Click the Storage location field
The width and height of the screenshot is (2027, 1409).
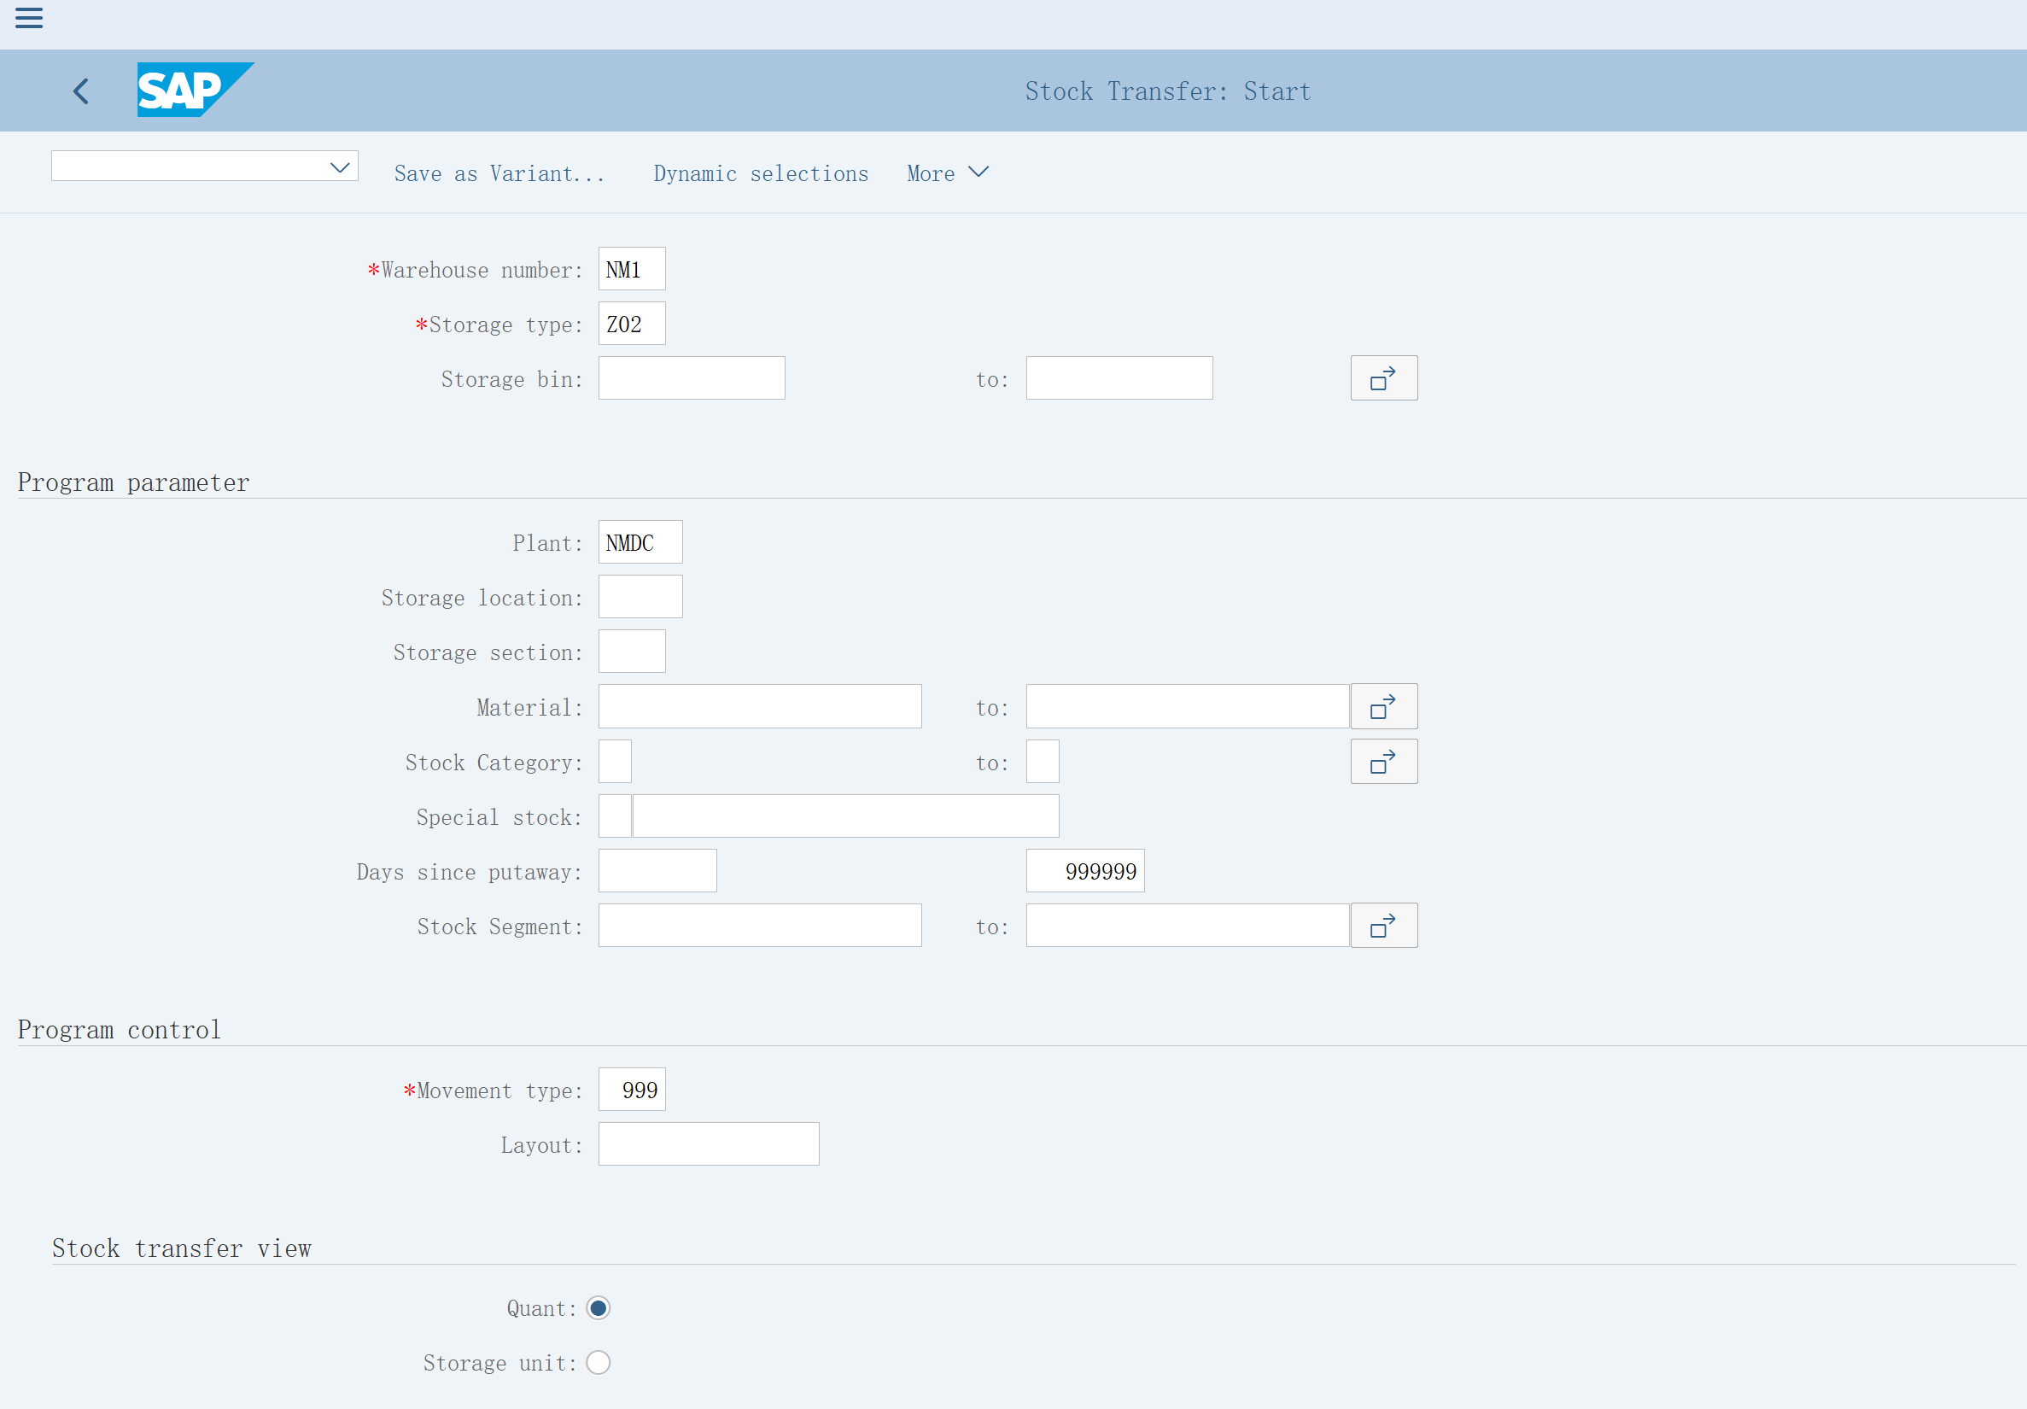[640, 598]
